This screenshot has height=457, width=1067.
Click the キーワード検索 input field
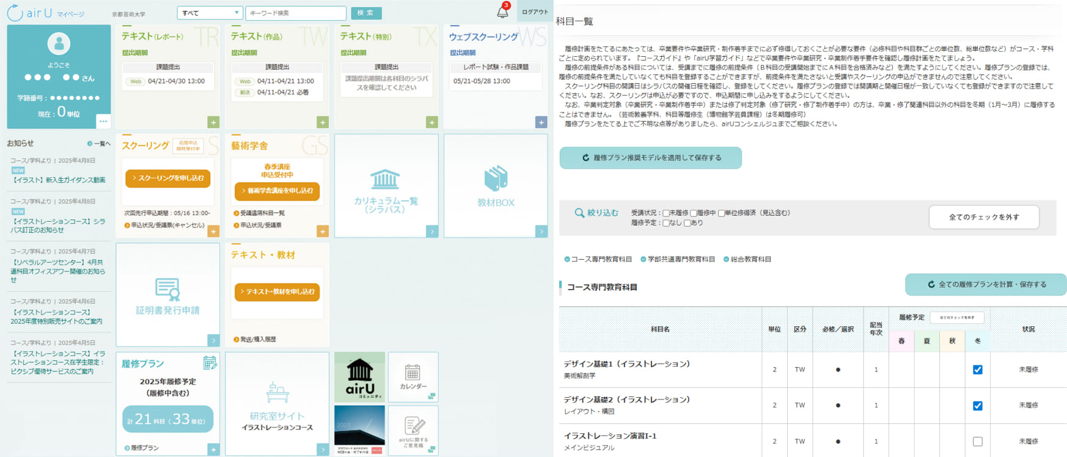coord(296,13)
